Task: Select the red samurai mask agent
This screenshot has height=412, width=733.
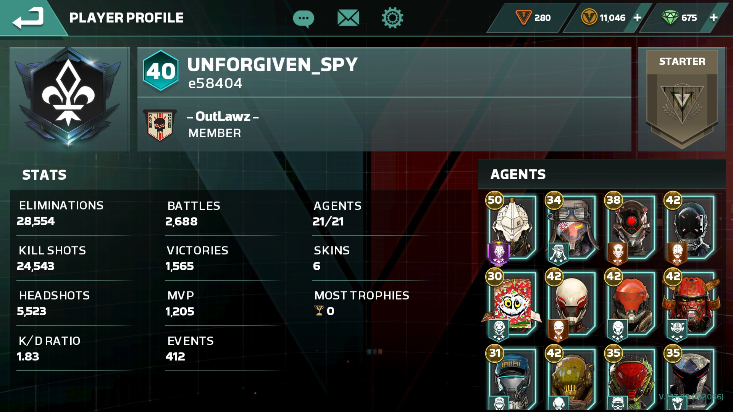Action: point(689,305)
